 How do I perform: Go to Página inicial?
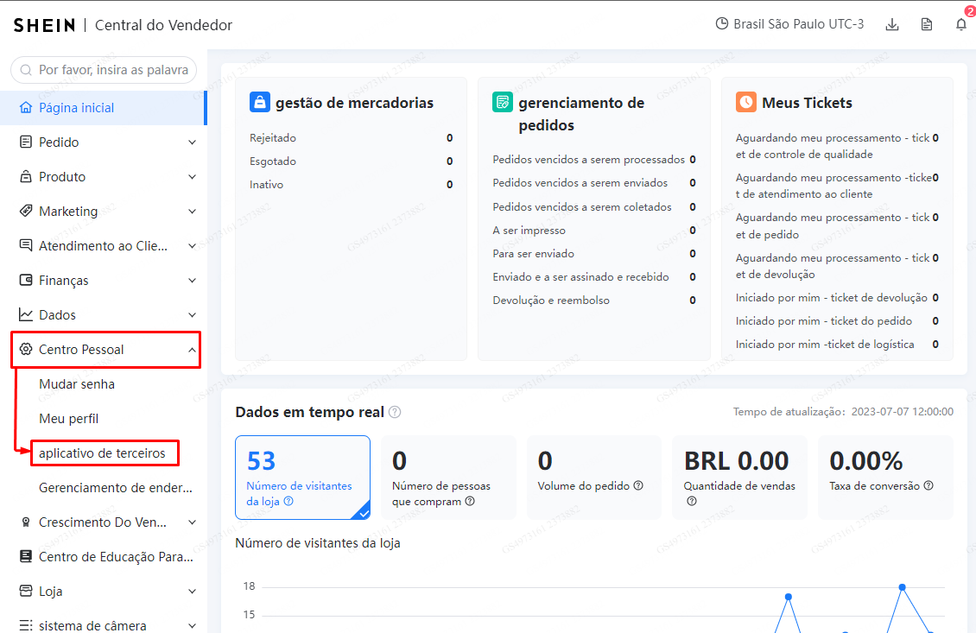coord(77,108)
